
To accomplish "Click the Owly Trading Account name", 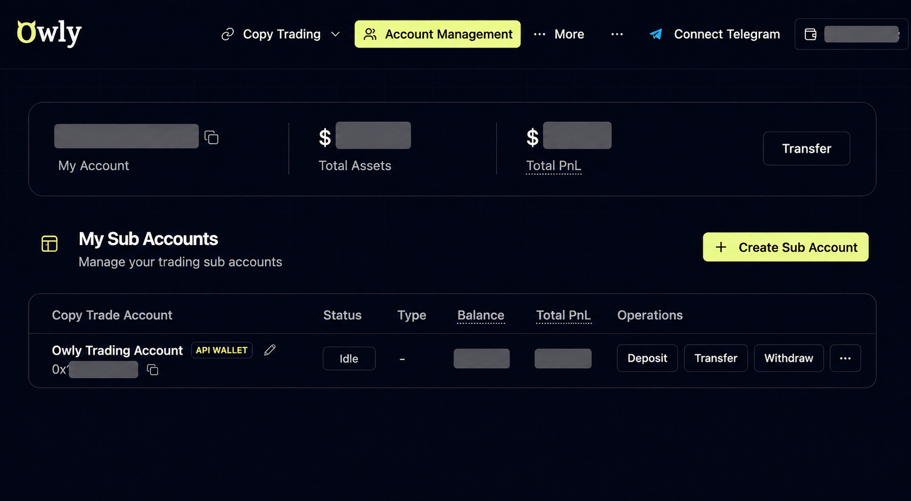I will (117, 350).
